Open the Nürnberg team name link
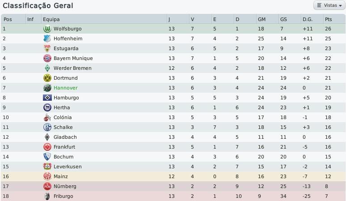Image resolution: width=346 pixels, height=201 pixels. (65, 186)
